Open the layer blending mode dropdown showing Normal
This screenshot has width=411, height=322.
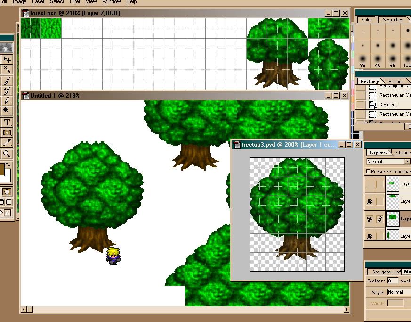click(x=388, y=161)
